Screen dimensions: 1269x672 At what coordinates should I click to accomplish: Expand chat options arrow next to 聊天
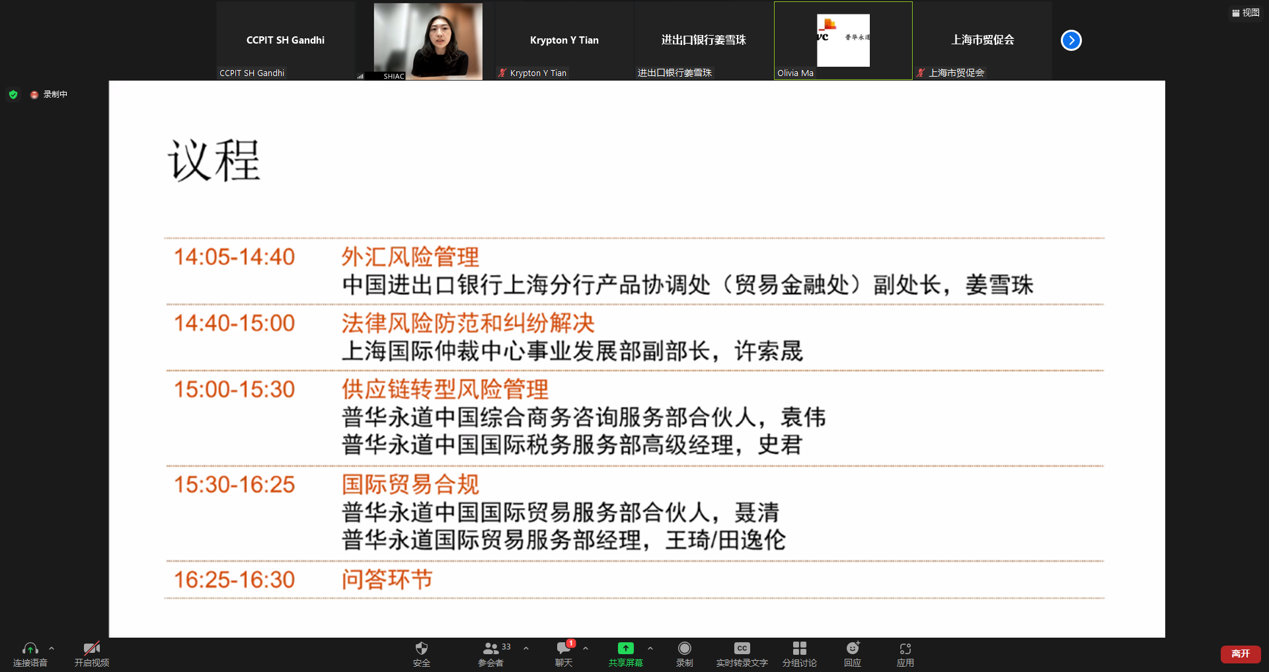click(586, 648)
